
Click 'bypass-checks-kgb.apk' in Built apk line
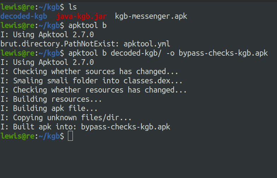coord(126,127)
